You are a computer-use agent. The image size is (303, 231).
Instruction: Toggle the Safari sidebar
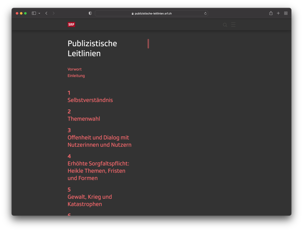[x=34, y=13]
